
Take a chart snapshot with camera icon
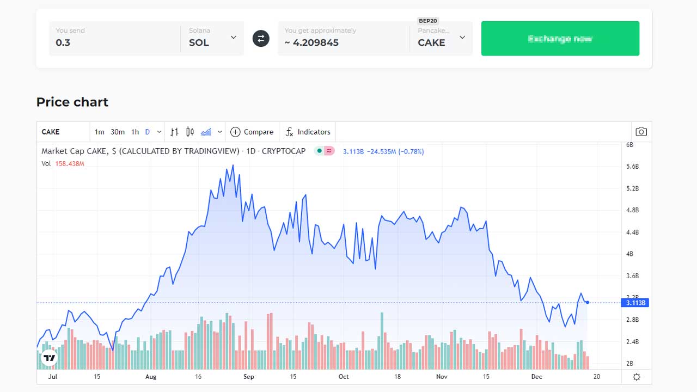click(x=641, y=132)
